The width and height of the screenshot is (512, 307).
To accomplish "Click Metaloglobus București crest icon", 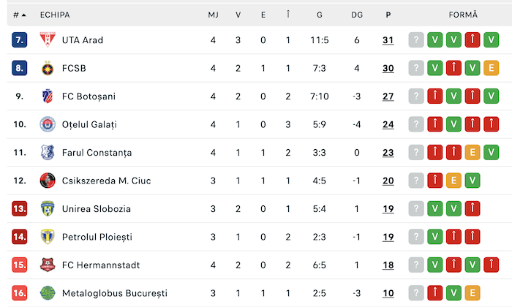I will [x=48, y=293].
